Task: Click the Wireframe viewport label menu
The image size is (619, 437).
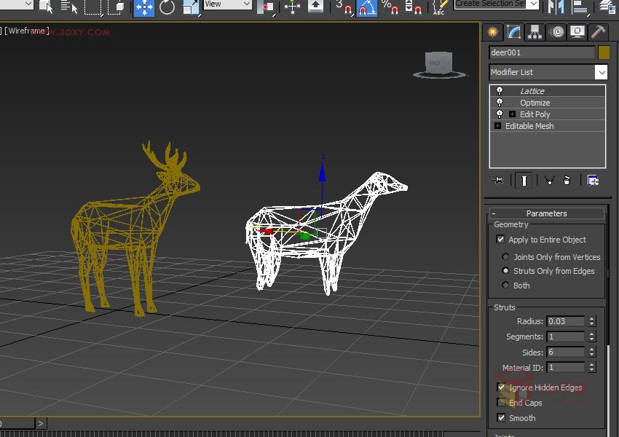Action: tap(28, 31)
